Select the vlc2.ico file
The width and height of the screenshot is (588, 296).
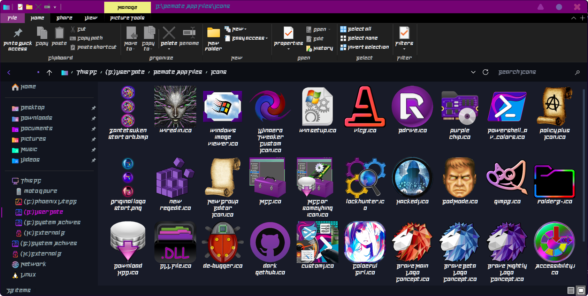[x=365, y=110]
